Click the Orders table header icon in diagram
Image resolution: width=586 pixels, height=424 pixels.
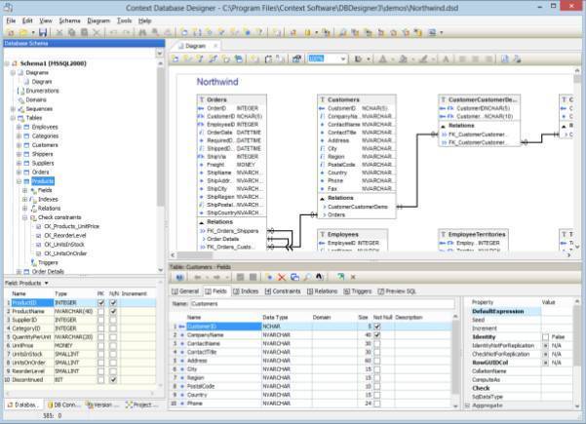[x=202, y=99]
